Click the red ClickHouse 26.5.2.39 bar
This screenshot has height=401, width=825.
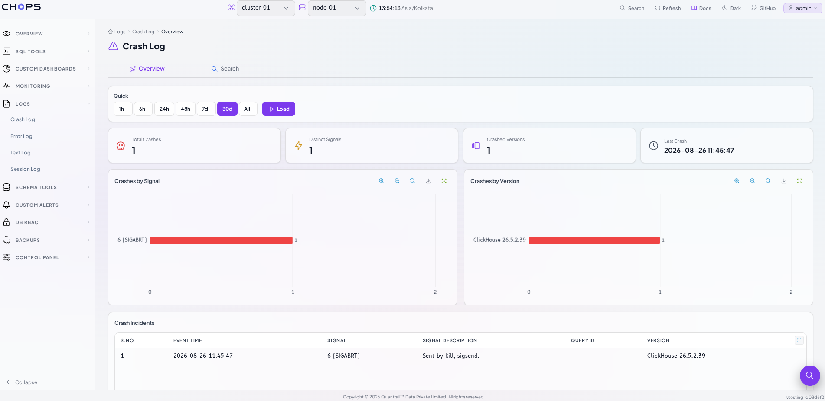click(594, 240)
